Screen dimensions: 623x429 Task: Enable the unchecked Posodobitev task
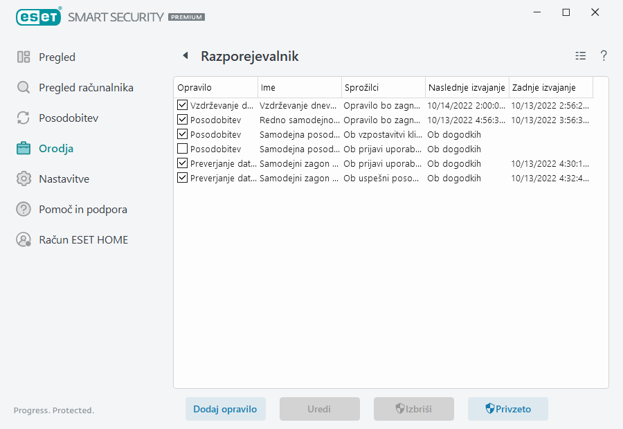[x=183, y=149]
